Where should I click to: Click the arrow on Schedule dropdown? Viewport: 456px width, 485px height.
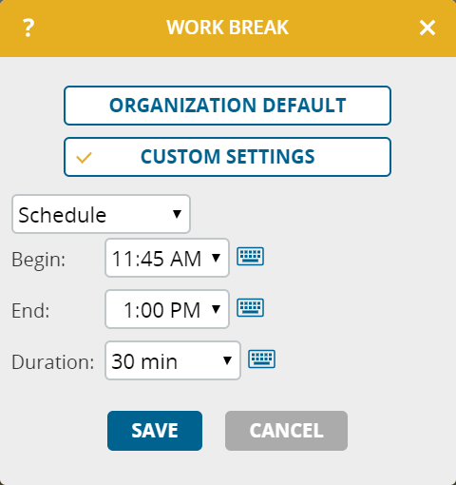point(177,214)
